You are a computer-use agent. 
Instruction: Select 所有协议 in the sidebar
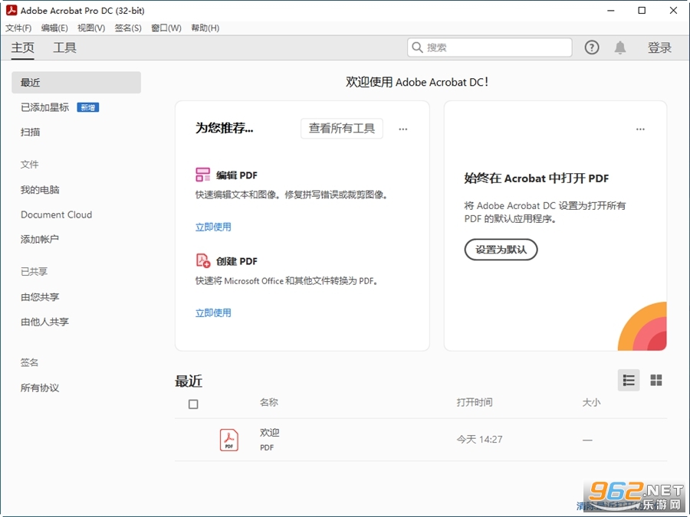[40, 388]
